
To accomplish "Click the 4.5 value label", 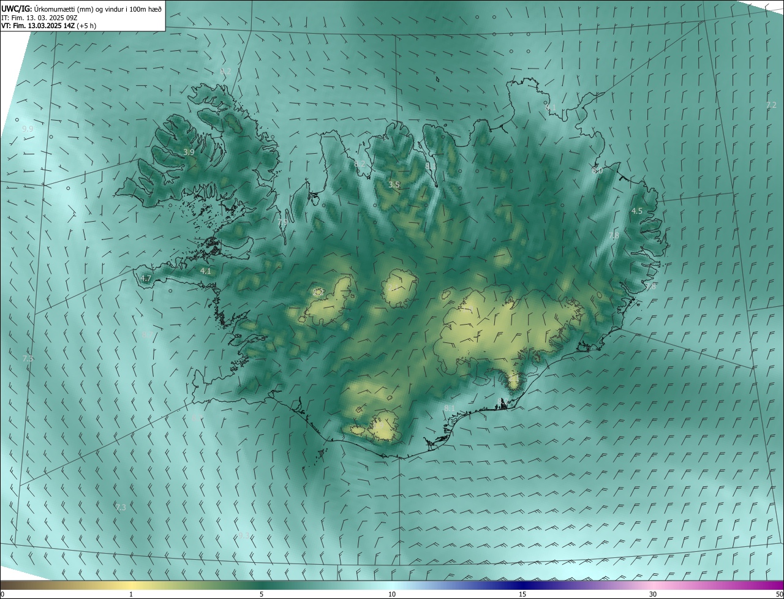I will pyautogui.click(x=637, y=211).
